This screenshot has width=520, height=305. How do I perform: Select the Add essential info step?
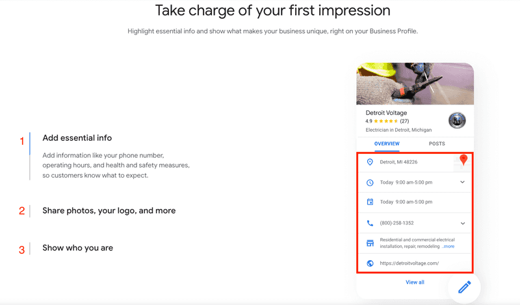[77, 138]
